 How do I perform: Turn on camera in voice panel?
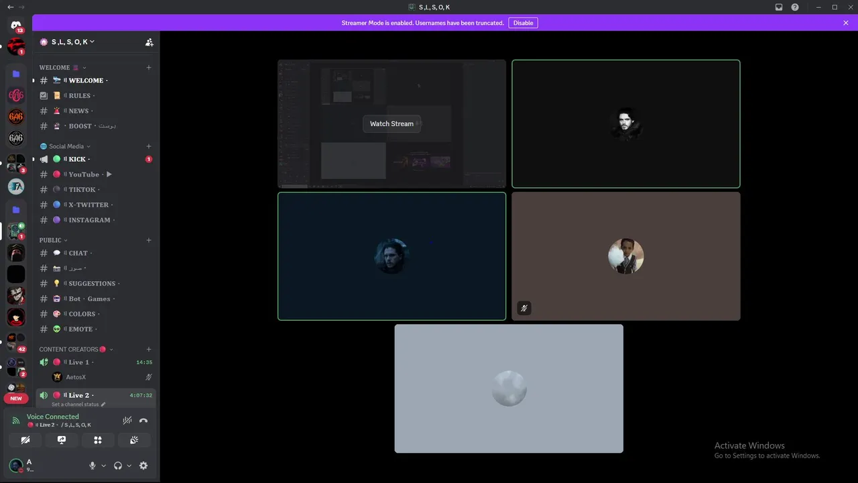click(x=25, y=440)
